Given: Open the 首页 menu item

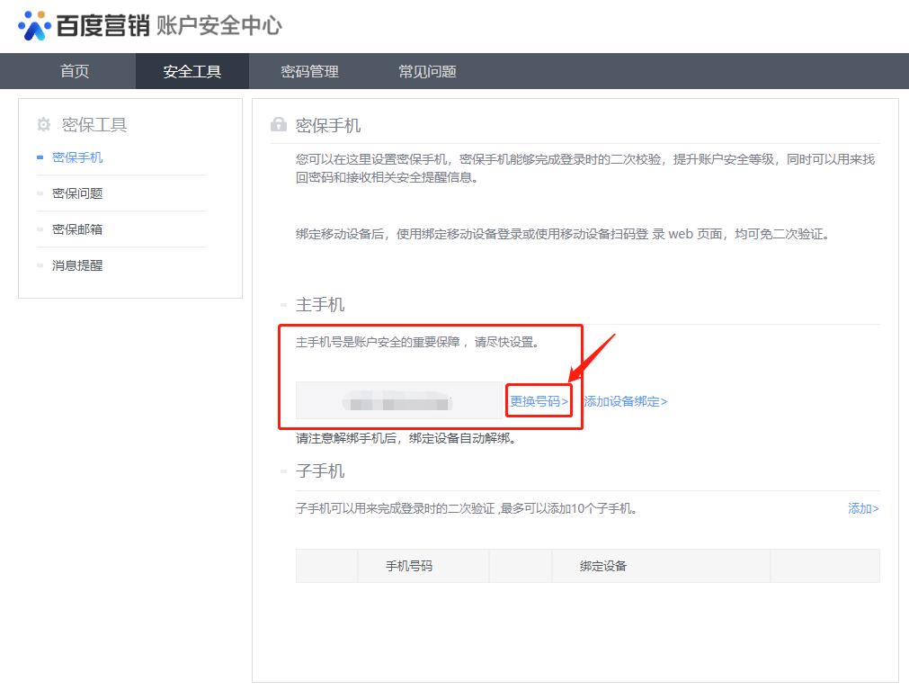Looking at the screenshot, I should tap(74, 71).
